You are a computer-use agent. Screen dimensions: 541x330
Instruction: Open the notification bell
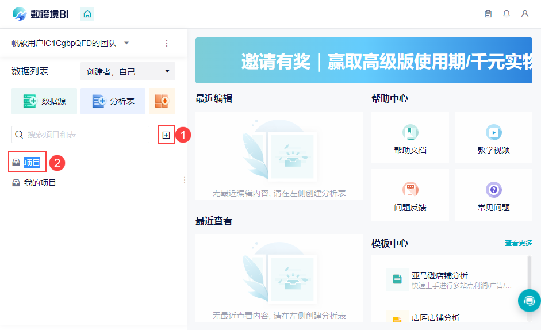pyautogui.click(x=506, y=14)
